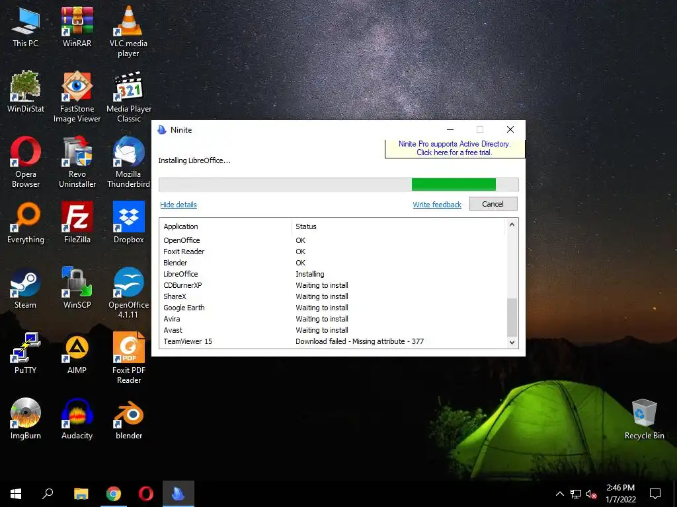This screenshot has width=677, height=507.
Task: Click the details list scroll down arrow
Action: click(512, 343)
